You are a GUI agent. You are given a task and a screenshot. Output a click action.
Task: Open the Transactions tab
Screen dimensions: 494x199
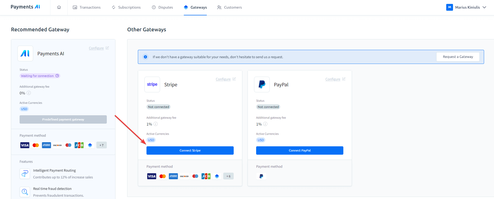(87, 7)
